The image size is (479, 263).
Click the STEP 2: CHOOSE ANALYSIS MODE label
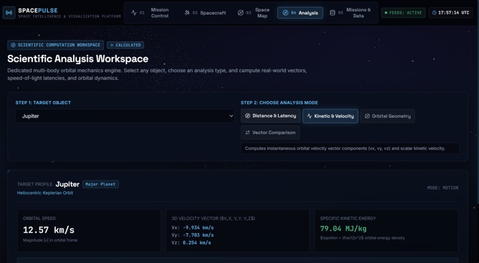[279, 103]
